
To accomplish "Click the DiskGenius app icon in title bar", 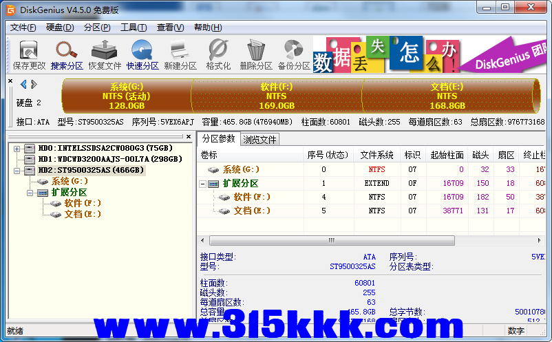I will coord(11,10).
